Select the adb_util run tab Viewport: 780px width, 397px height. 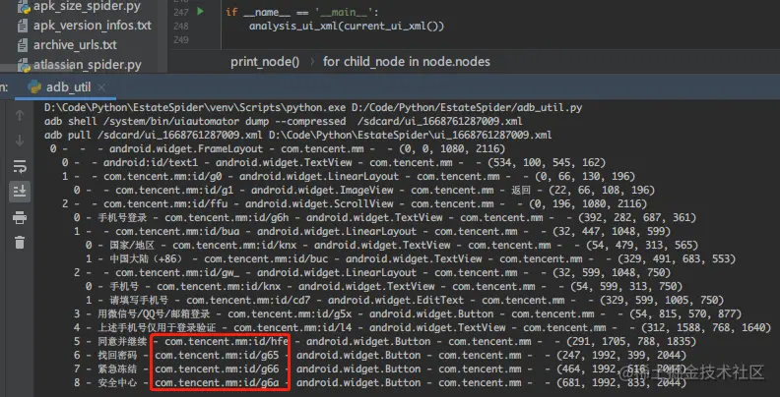(68, 87)
